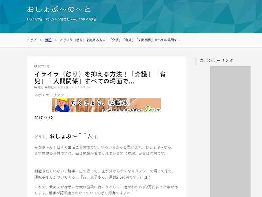The width and height of the screenshot is (262, 197).
Task: Click the スポンサーリンク label above the banner
Action: coord(49,95)
